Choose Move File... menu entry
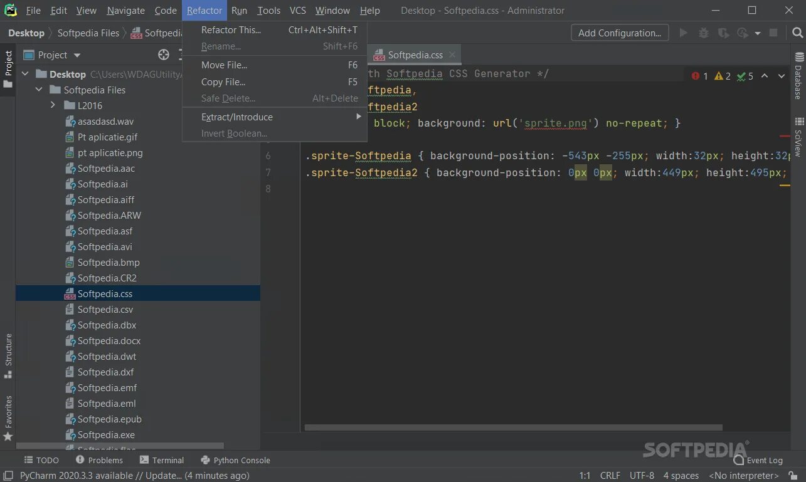The width and height of the screenshot is (806, 482). (274, 65)
